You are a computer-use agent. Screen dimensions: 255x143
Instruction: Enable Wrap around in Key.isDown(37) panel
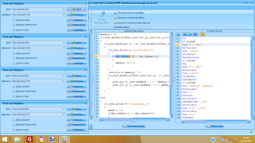tap(14, 20)
